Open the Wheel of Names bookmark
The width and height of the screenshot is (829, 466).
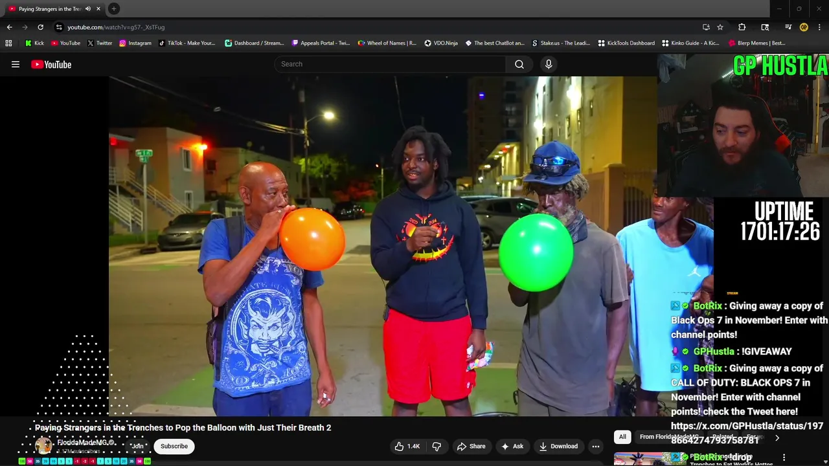(387, 43)
